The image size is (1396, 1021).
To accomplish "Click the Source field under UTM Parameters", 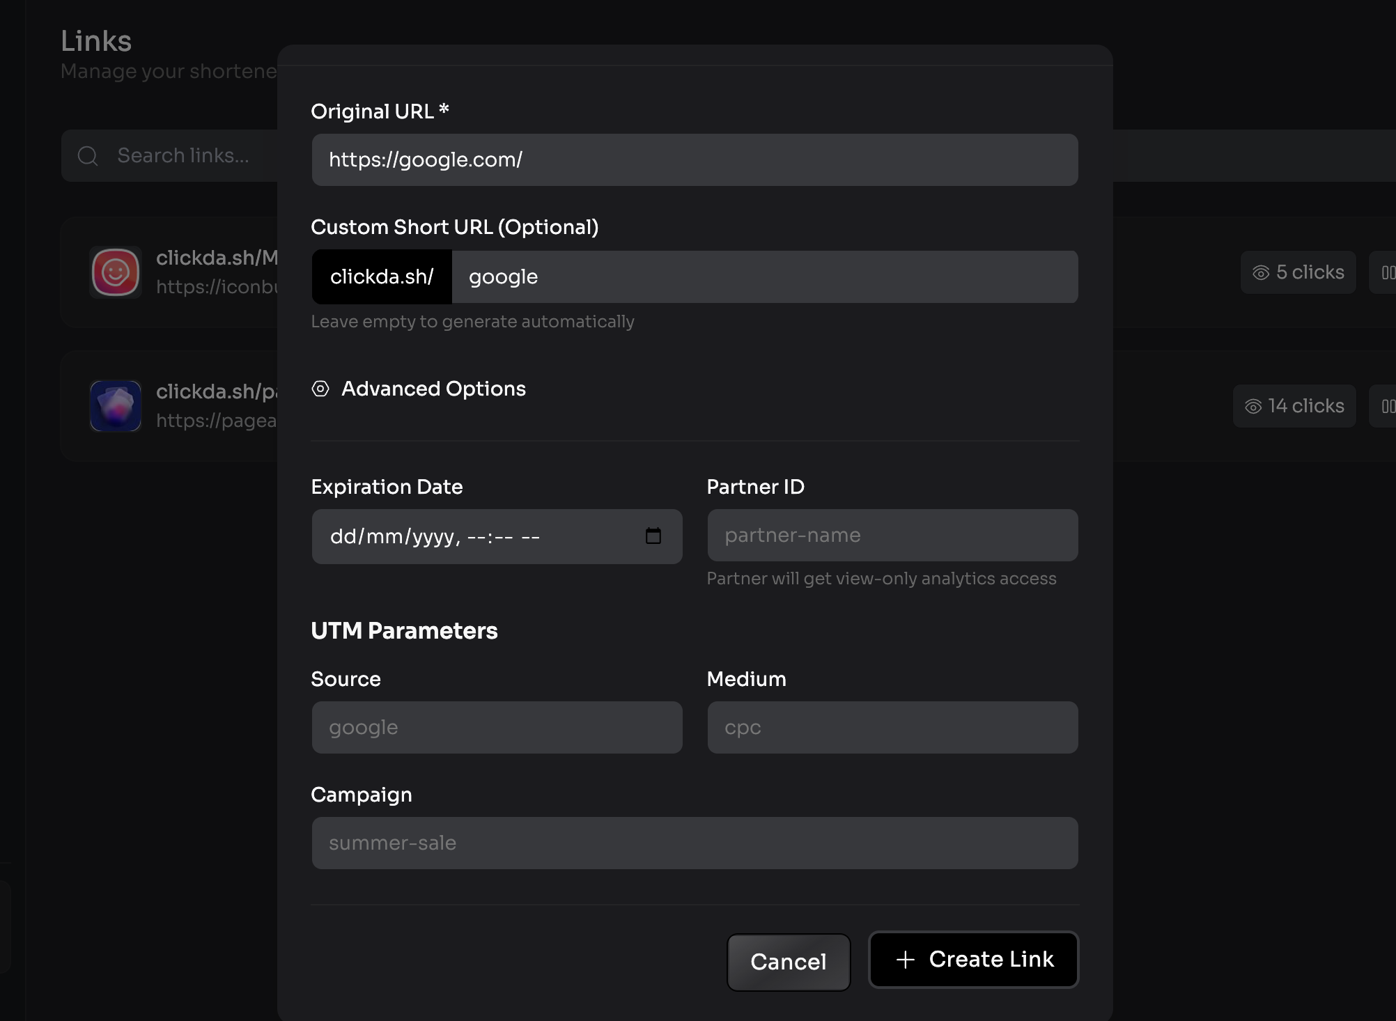I will [497, 727].
